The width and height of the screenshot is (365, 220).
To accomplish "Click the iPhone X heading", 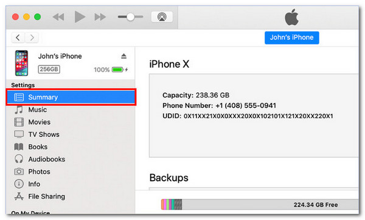I will [x=169, y=64].
